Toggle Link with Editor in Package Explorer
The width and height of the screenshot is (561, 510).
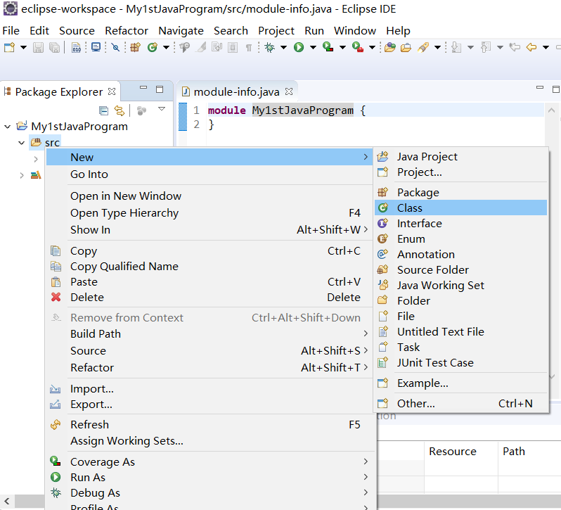coord(120,111)
